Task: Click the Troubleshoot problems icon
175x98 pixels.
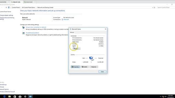Action: coord(24,33)
